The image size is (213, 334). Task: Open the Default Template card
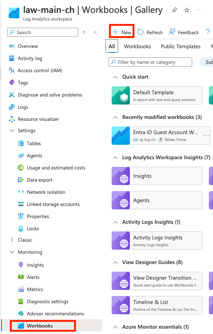(157, 95)
